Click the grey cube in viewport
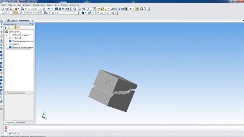Screen dimensions: 244x137 (113, 91)
